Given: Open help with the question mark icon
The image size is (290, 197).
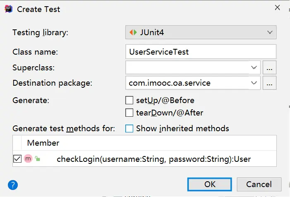Looking at the screenshot, I should pos(13,185).
